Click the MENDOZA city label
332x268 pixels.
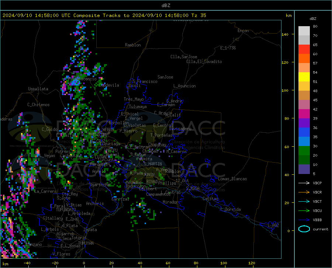coord(98,135)
